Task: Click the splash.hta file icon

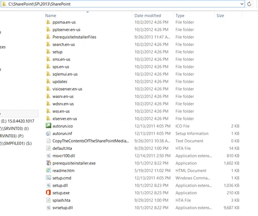Action: point(48,200)
